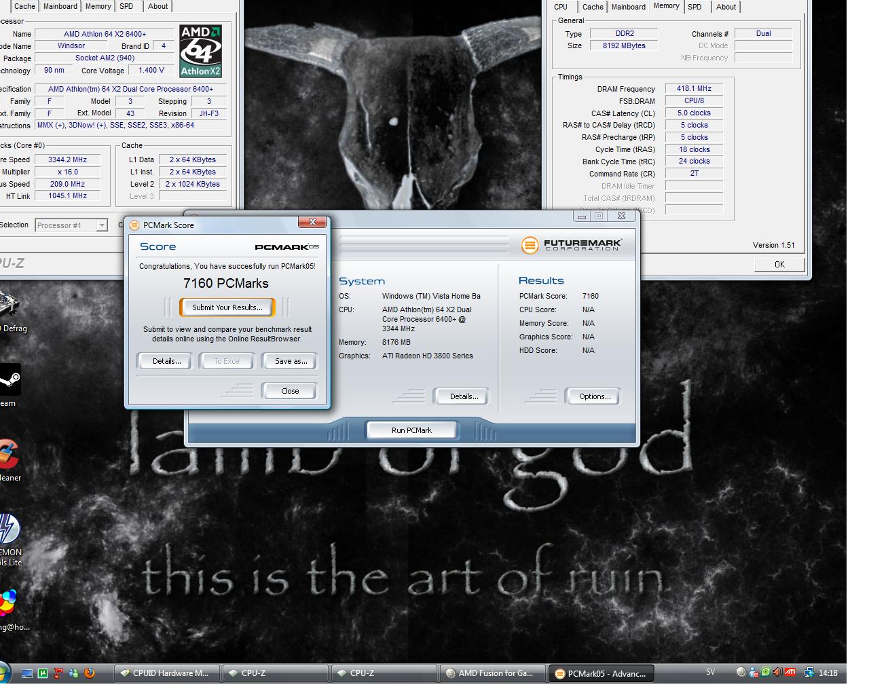Launch Firefox from Quick Launch
The image size is (869, 695).
90,673
